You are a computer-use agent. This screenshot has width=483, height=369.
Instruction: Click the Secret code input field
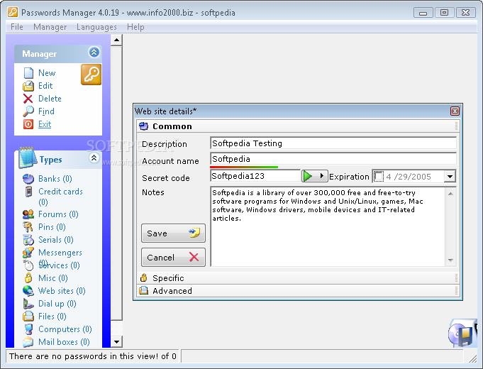point(255,176)
